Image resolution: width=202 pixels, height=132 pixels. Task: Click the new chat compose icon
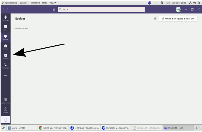pyautogui.click(x=54, y=10)
